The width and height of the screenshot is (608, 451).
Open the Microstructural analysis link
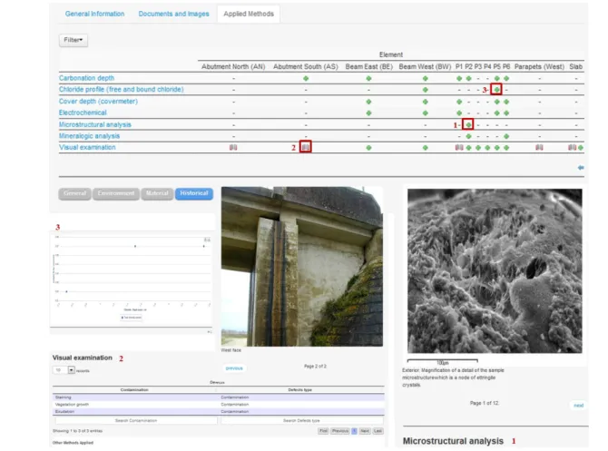[x=95, y=124]
